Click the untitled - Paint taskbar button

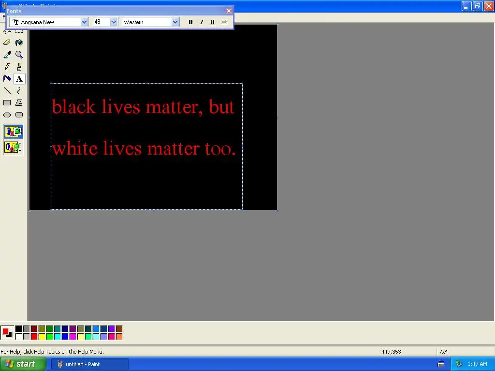(x=89, y=364)
